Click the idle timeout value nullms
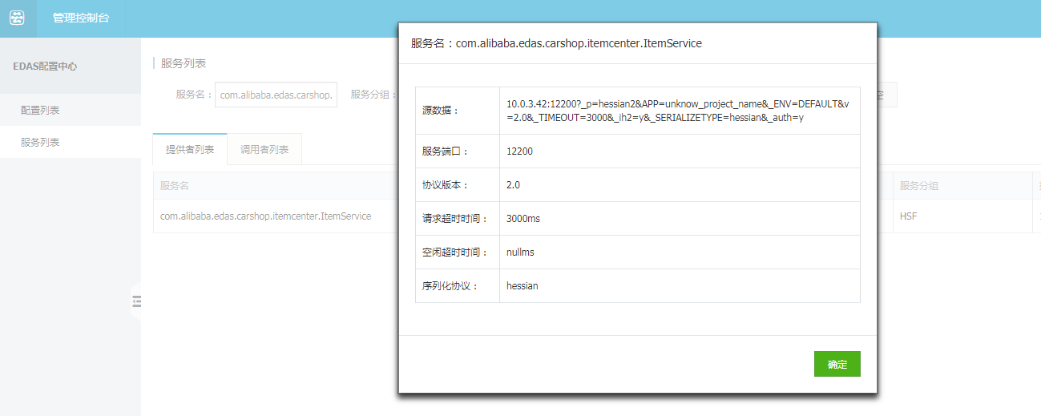This screenshot has width=1041, height=416. coord(520,252)
